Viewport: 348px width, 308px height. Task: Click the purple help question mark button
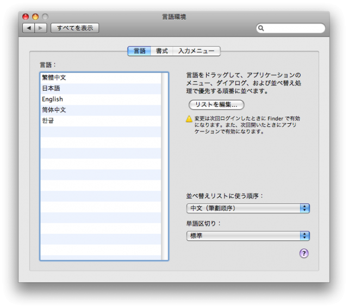click(x=304, y=253)
